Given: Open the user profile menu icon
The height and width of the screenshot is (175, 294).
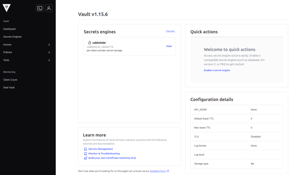Looking at the screenshot, I should click(49, 8).
